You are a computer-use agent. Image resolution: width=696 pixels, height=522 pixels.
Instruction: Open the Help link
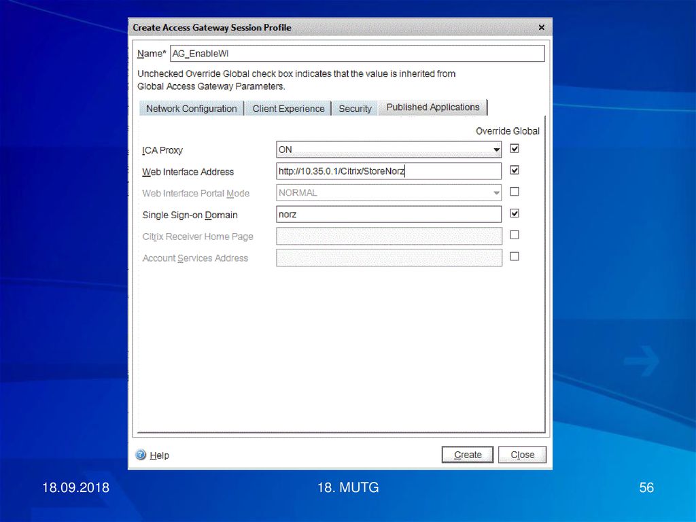tap(159, 455)
